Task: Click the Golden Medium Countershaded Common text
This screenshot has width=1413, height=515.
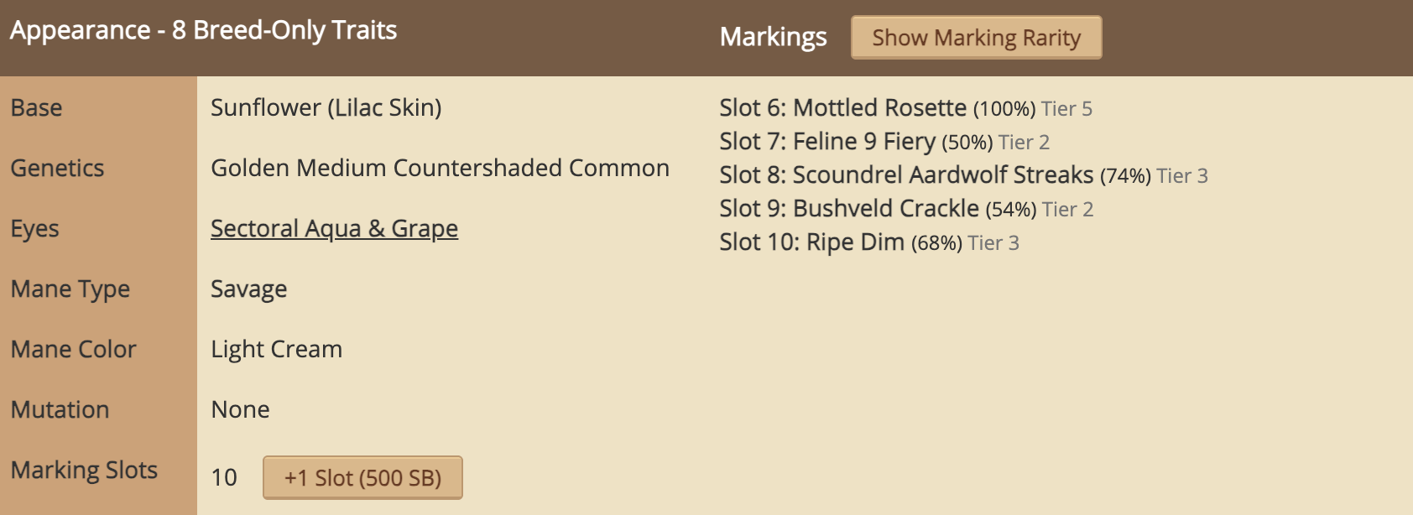Action: pos(440,169)
